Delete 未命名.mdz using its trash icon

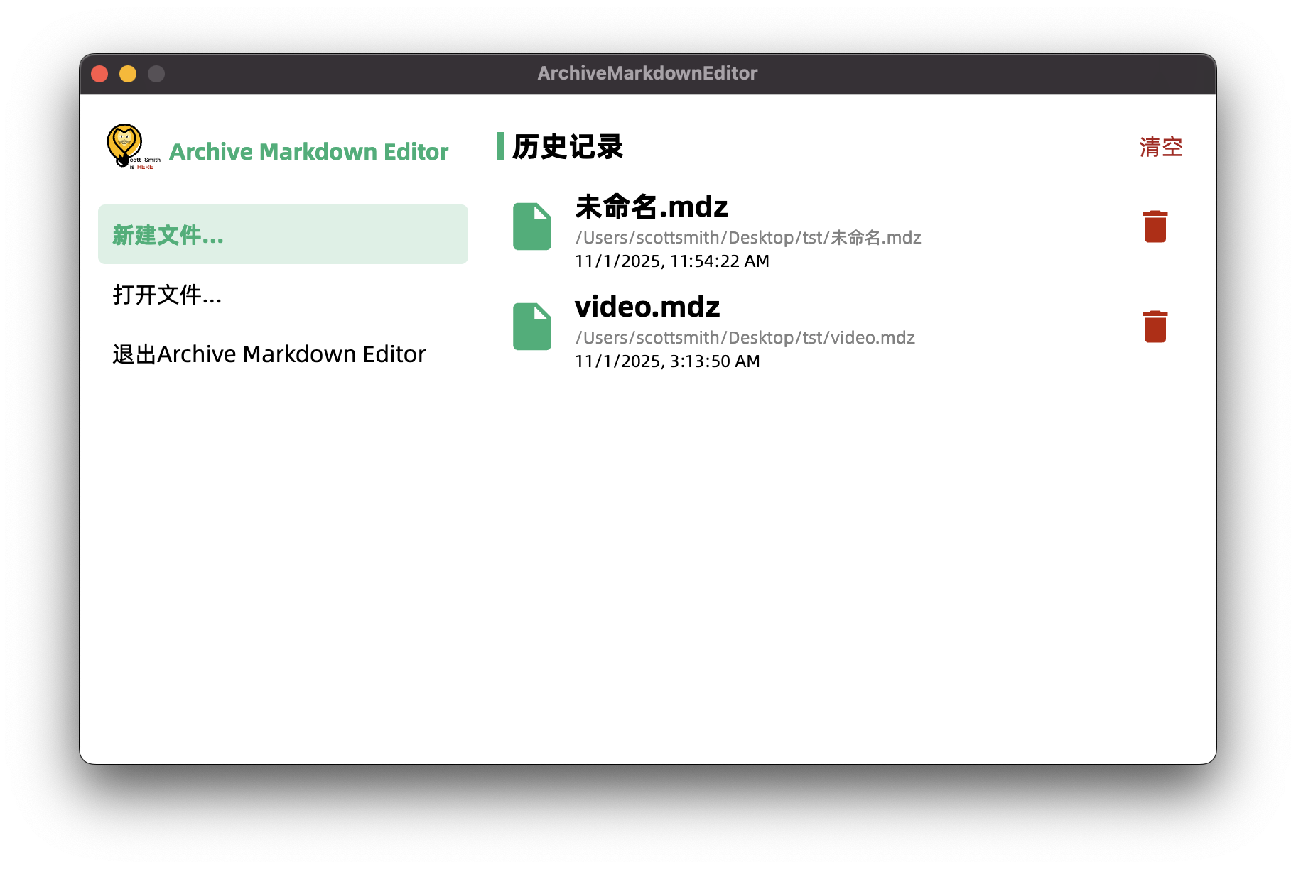click(x=1155, y=226)
